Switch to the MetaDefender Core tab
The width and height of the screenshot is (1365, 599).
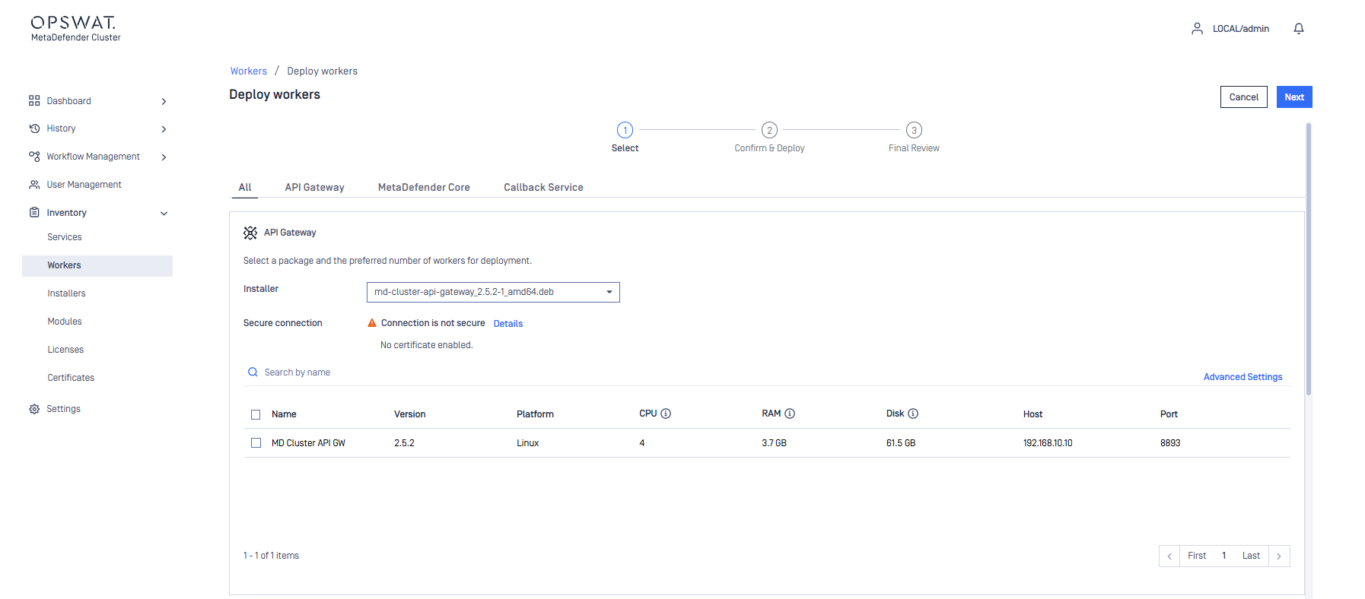[424, 188]
